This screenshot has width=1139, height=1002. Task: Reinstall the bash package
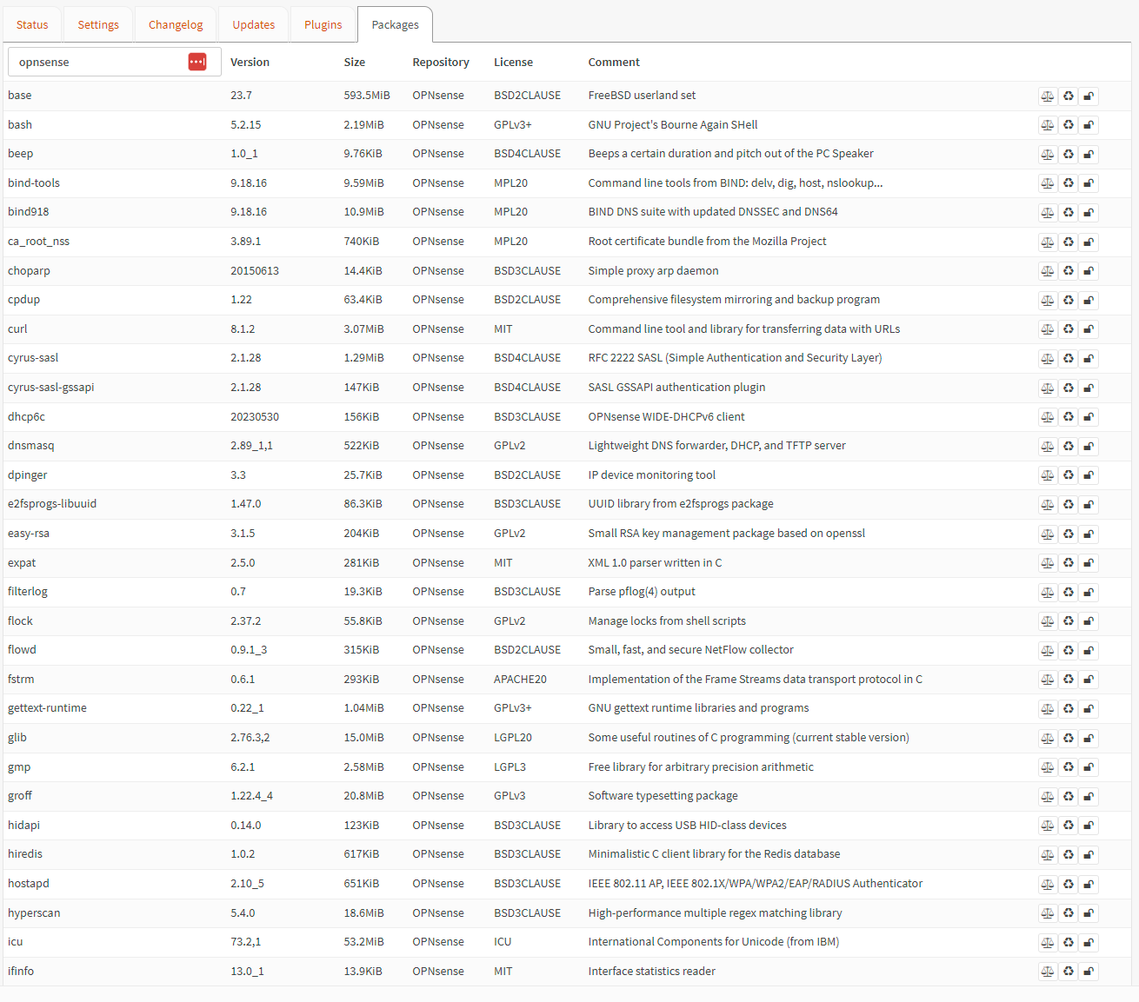[x=1068, y=125]
